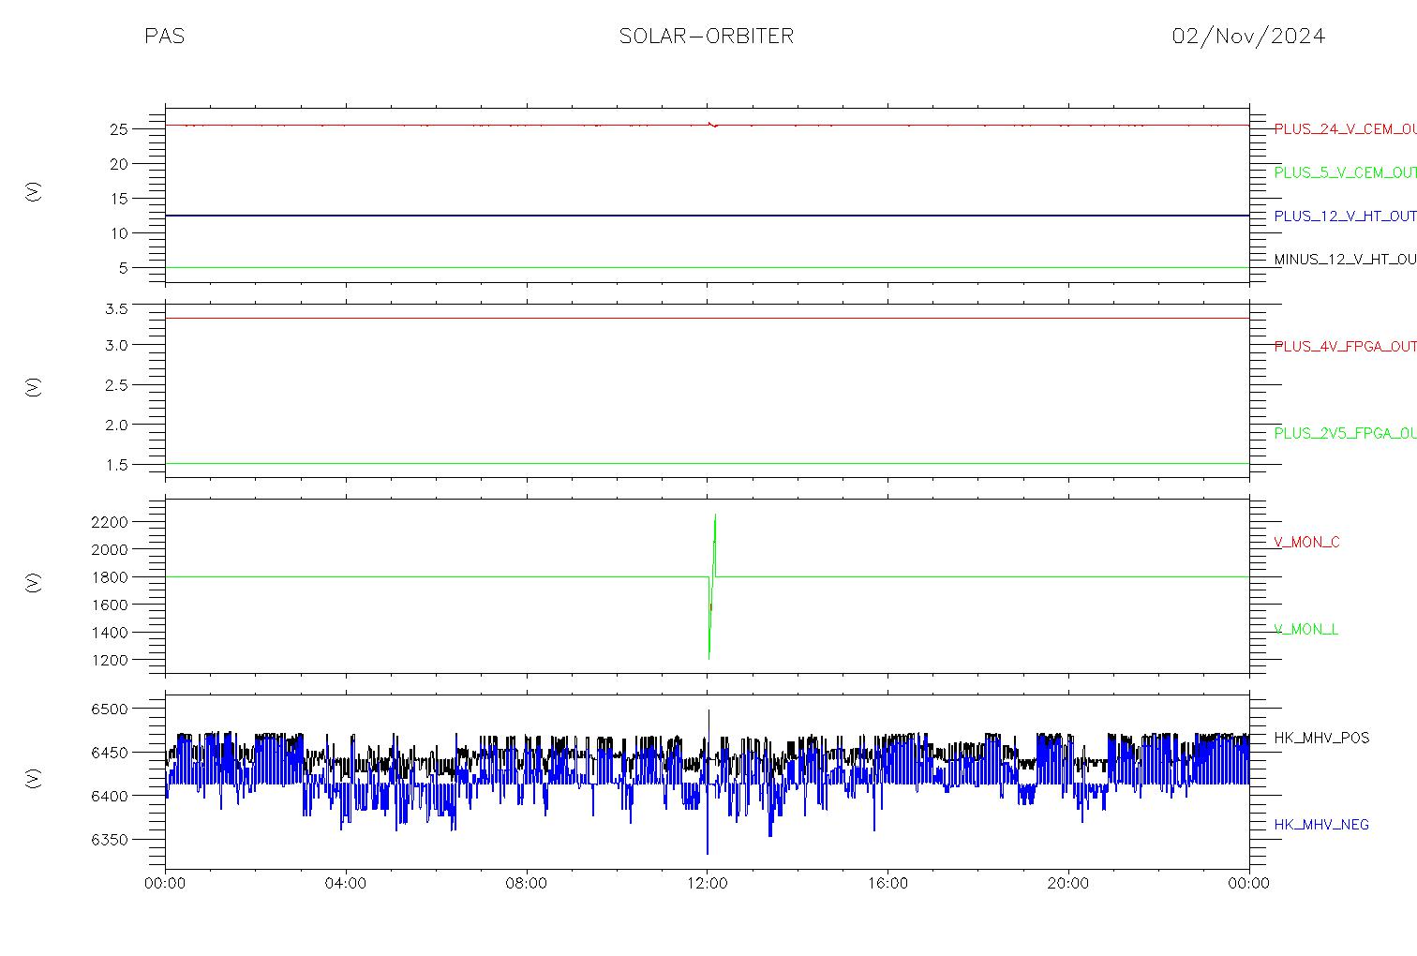Click the 1800 tick label in V_MON panel
Viewport: 1417px width, 956px height.
(x=110, y=577)
